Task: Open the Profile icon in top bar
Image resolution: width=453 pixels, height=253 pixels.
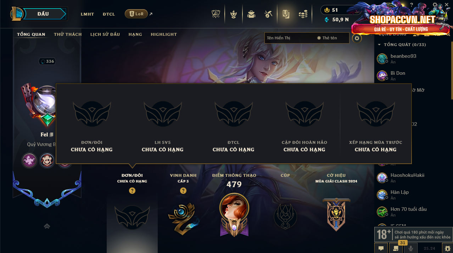Action: pyautogui.click(x=286, y=14)
